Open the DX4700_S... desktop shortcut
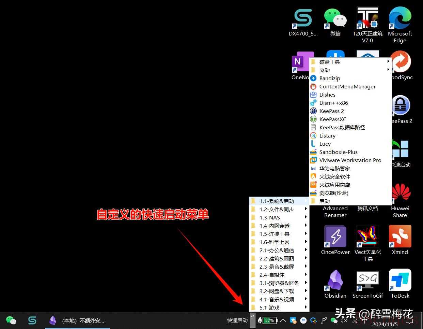The image size is (423, 329). tap(303, 22)
